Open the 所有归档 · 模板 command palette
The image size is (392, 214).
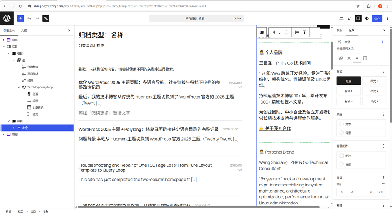pyautogui.click(x=196, y=18)
